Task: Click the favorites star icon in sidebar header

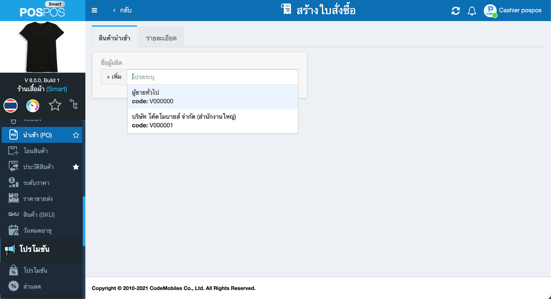Action: point(55,105)
